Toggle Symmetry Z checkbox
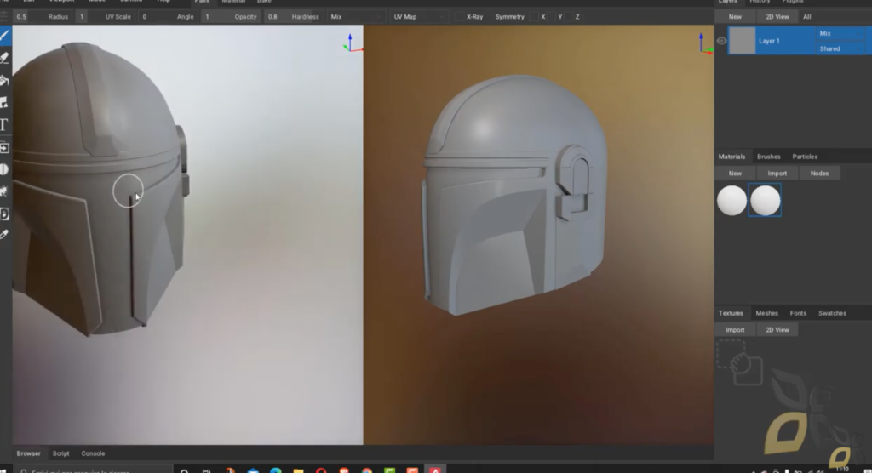872x473 pixels. point(569,17)
